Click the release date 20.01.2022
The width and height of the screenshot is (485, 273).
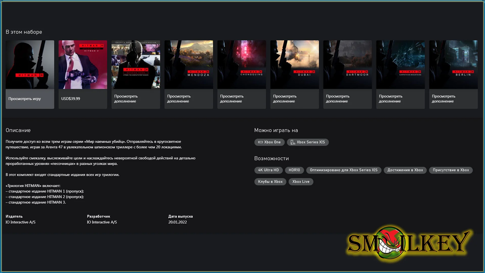coord(177,222)
